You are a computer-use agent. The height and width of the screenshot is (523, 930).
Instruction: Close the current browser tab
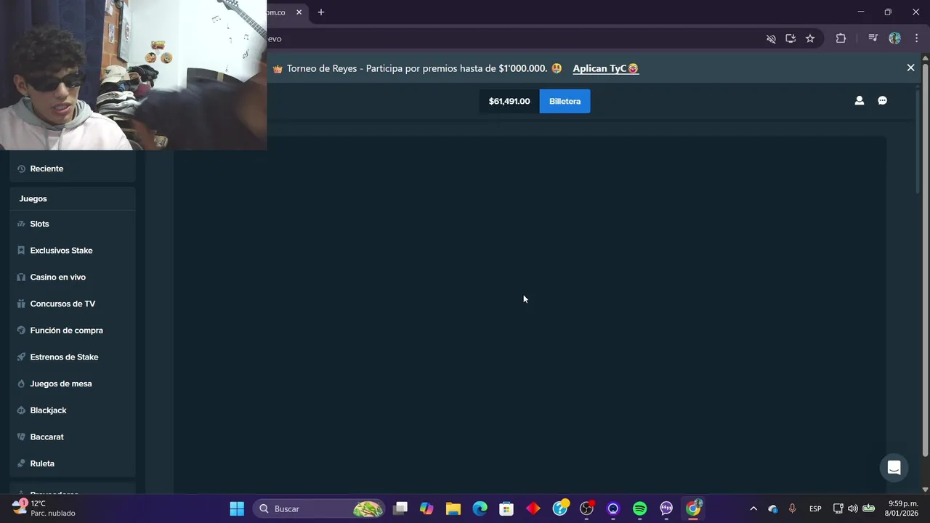coord(299,12)
